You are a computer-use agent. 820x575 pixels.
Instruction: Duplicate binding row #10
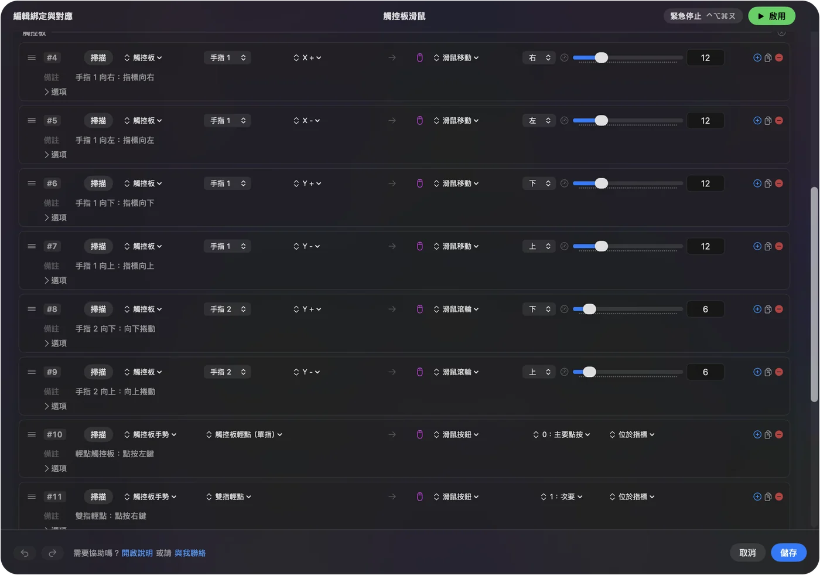click(768, 434)
